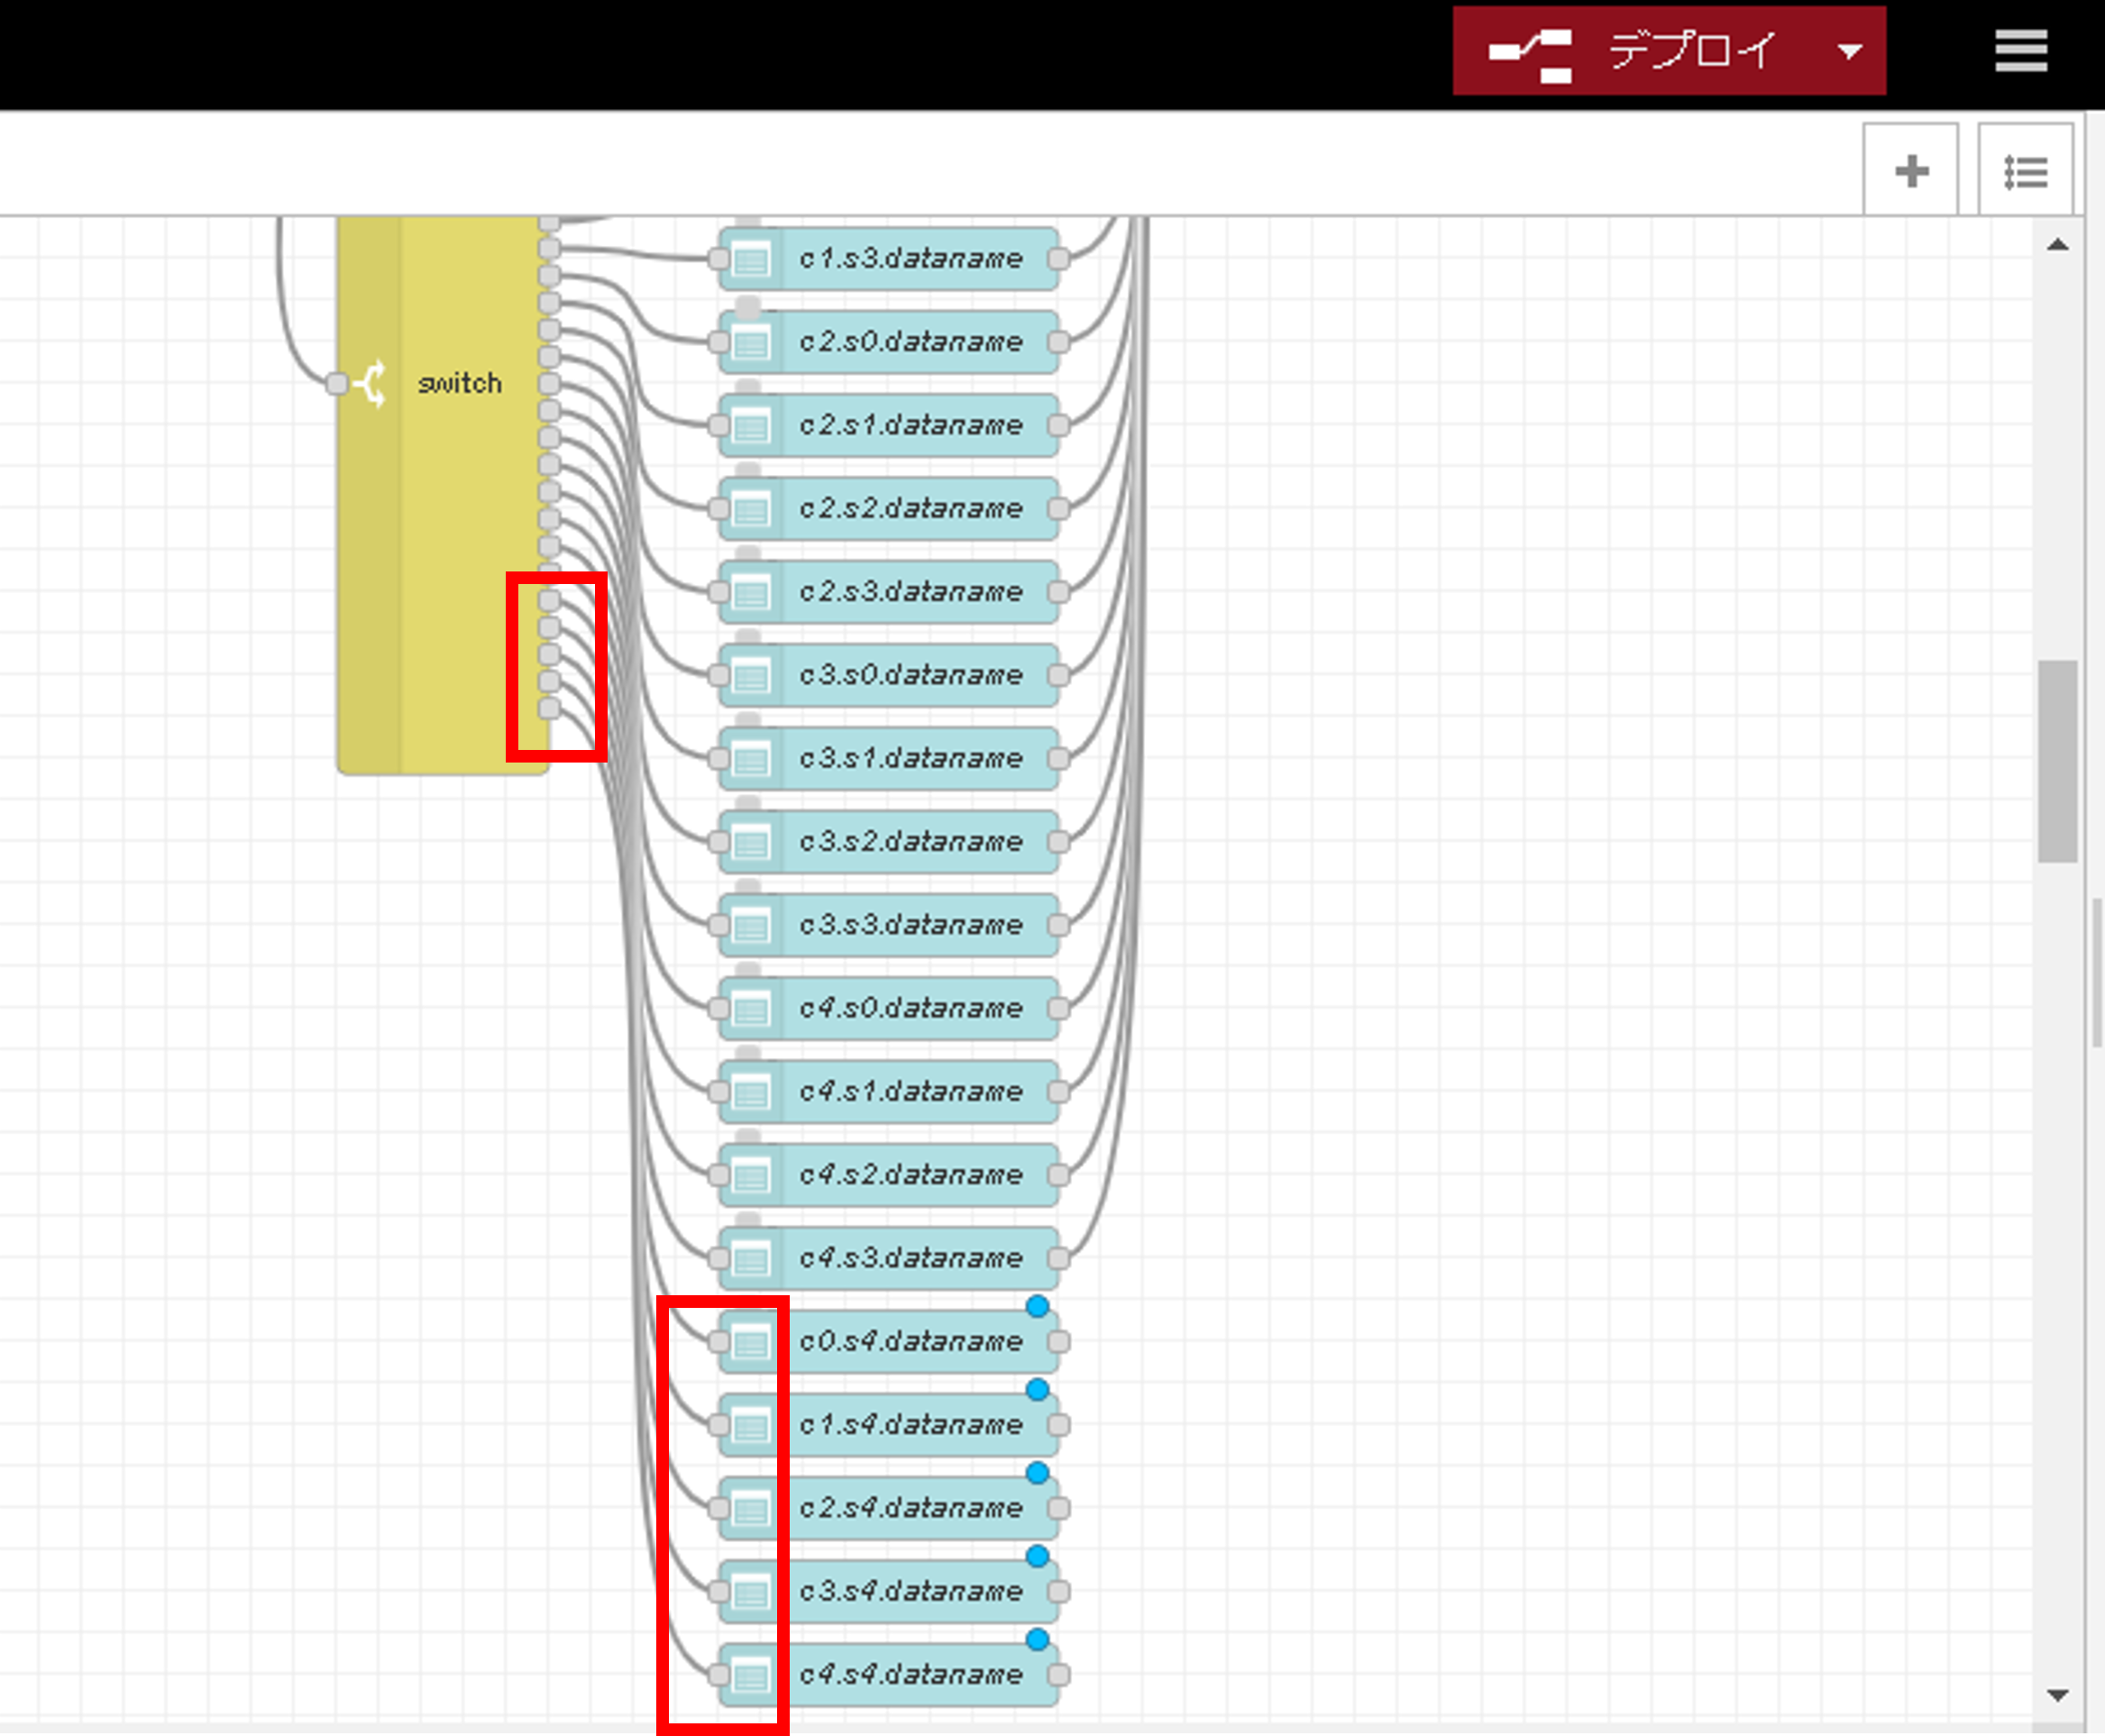Open the hamburger menu
2105x1736 pixels.
point(2023,50)
